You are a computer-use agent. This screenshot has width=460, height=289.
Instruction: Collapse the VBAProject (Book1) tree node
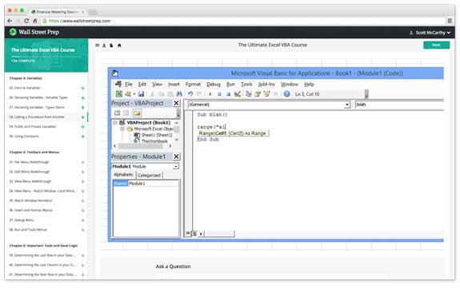(115, 122)
